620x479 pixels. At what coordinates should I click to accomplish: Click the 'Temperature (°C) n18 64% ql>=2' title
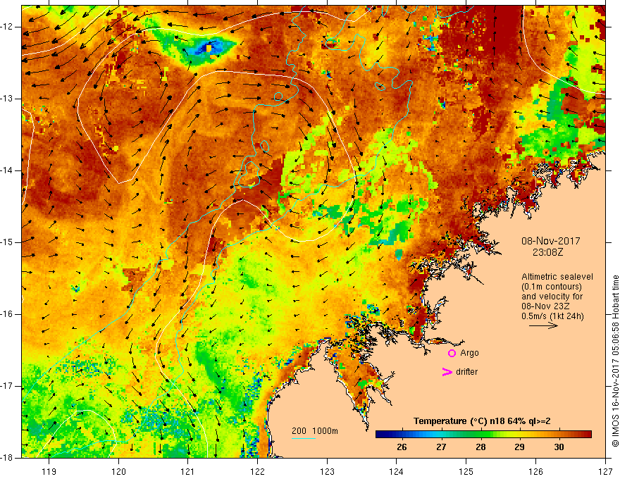pos(482,421)
